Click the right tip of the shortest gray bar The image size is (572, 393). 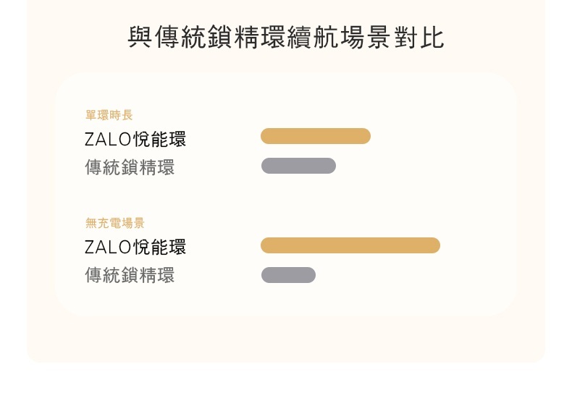(311, 275)
